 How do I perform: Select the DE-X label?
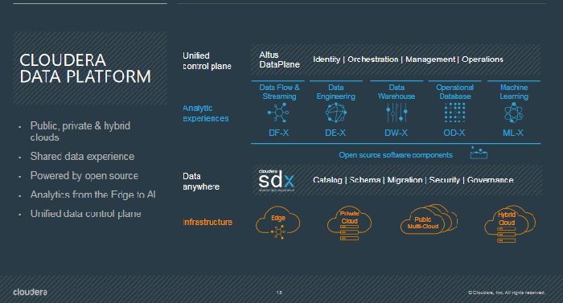(335, 133)
